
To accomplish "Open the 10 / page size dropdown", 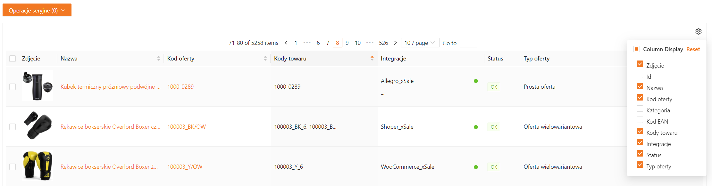I will (x=420, y=43).
